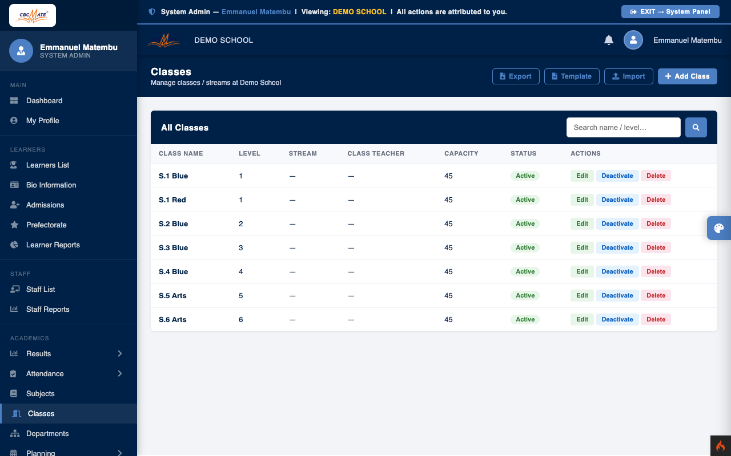Open the theme palette icon tab
This screenshot has height=456, width=731.
click(719, 228)
